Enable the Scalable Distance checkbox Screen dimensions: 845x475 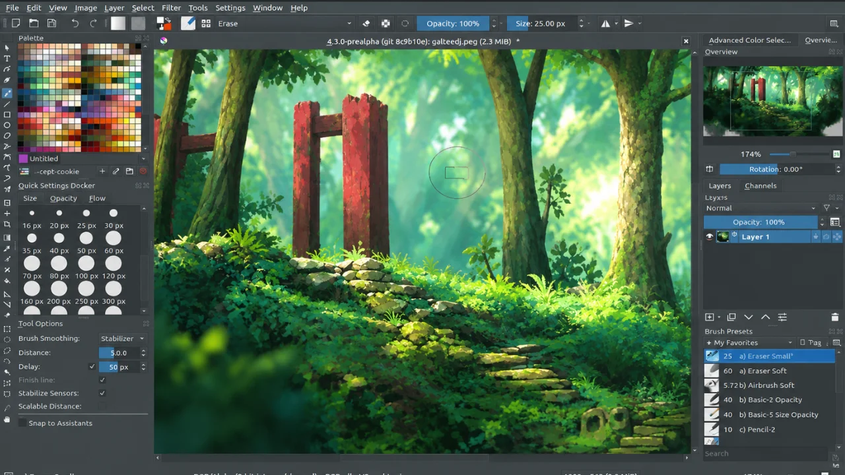pyautogui.click(x=102, y=406)
